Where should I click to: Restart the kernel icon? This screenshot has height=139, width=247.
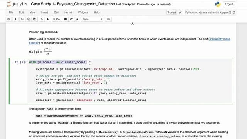tap(71, 19)
